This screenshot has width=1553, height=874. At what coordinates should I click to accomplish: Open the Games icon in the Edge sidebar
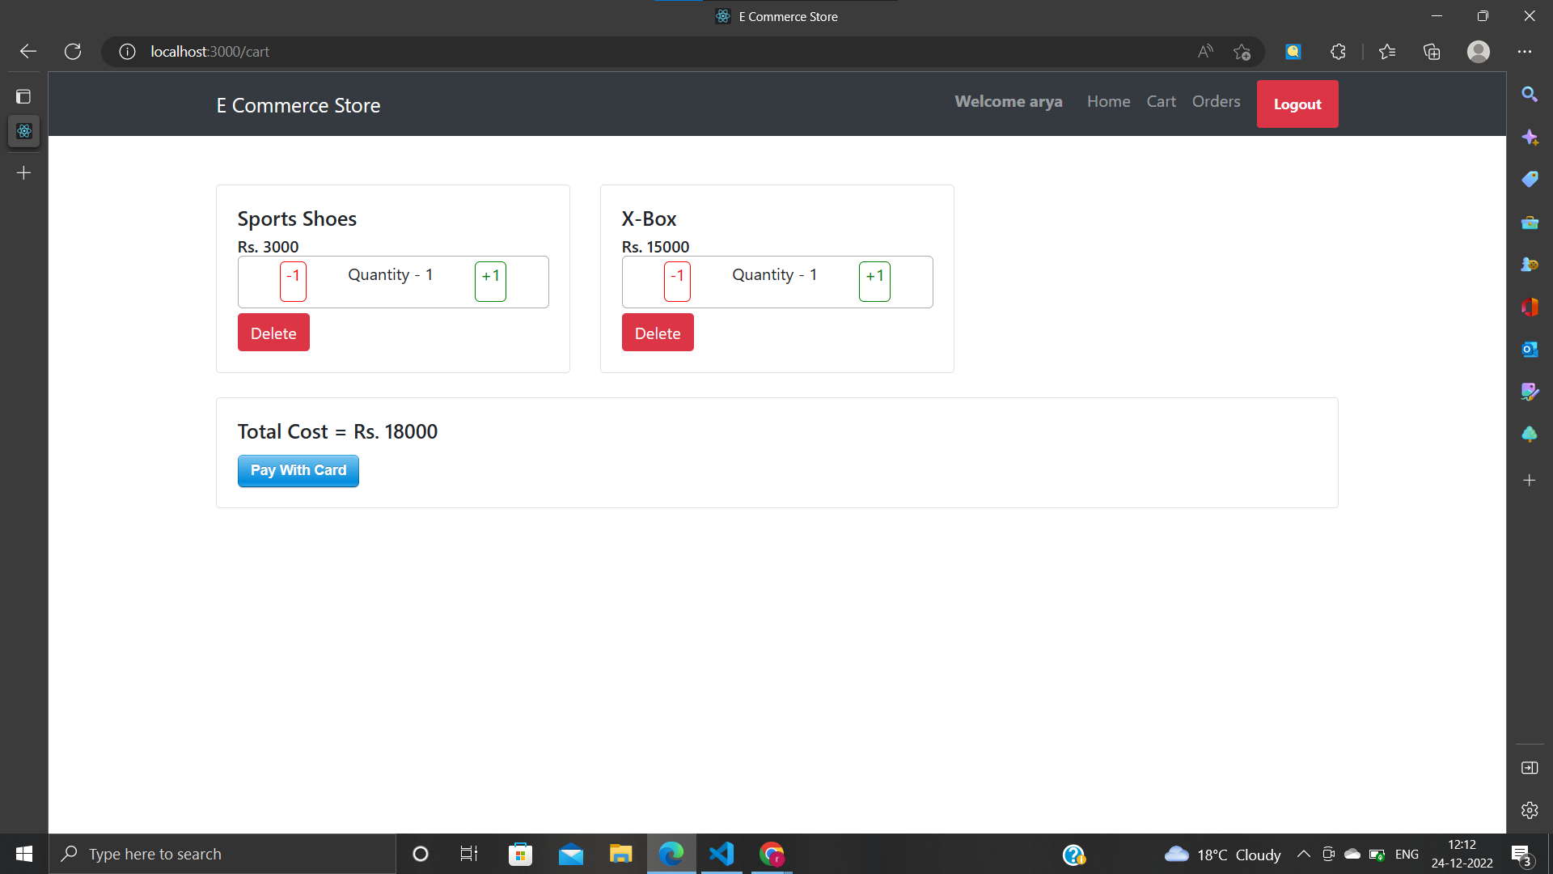(1530, 264)
